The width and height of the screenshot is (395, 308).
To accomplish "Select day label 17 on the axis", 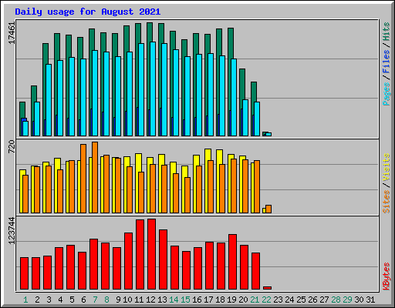I will (208, 300).
